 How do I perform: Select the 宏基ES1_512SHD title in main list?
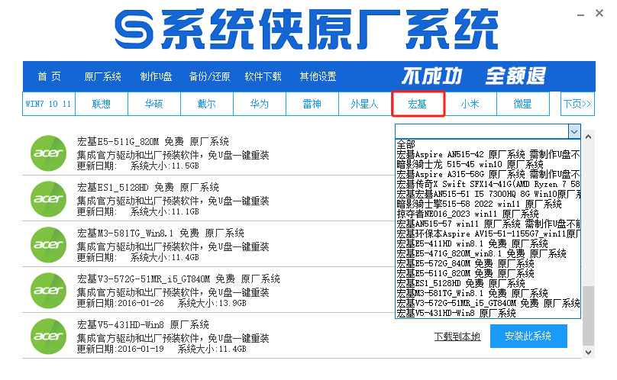click(148, 187)
